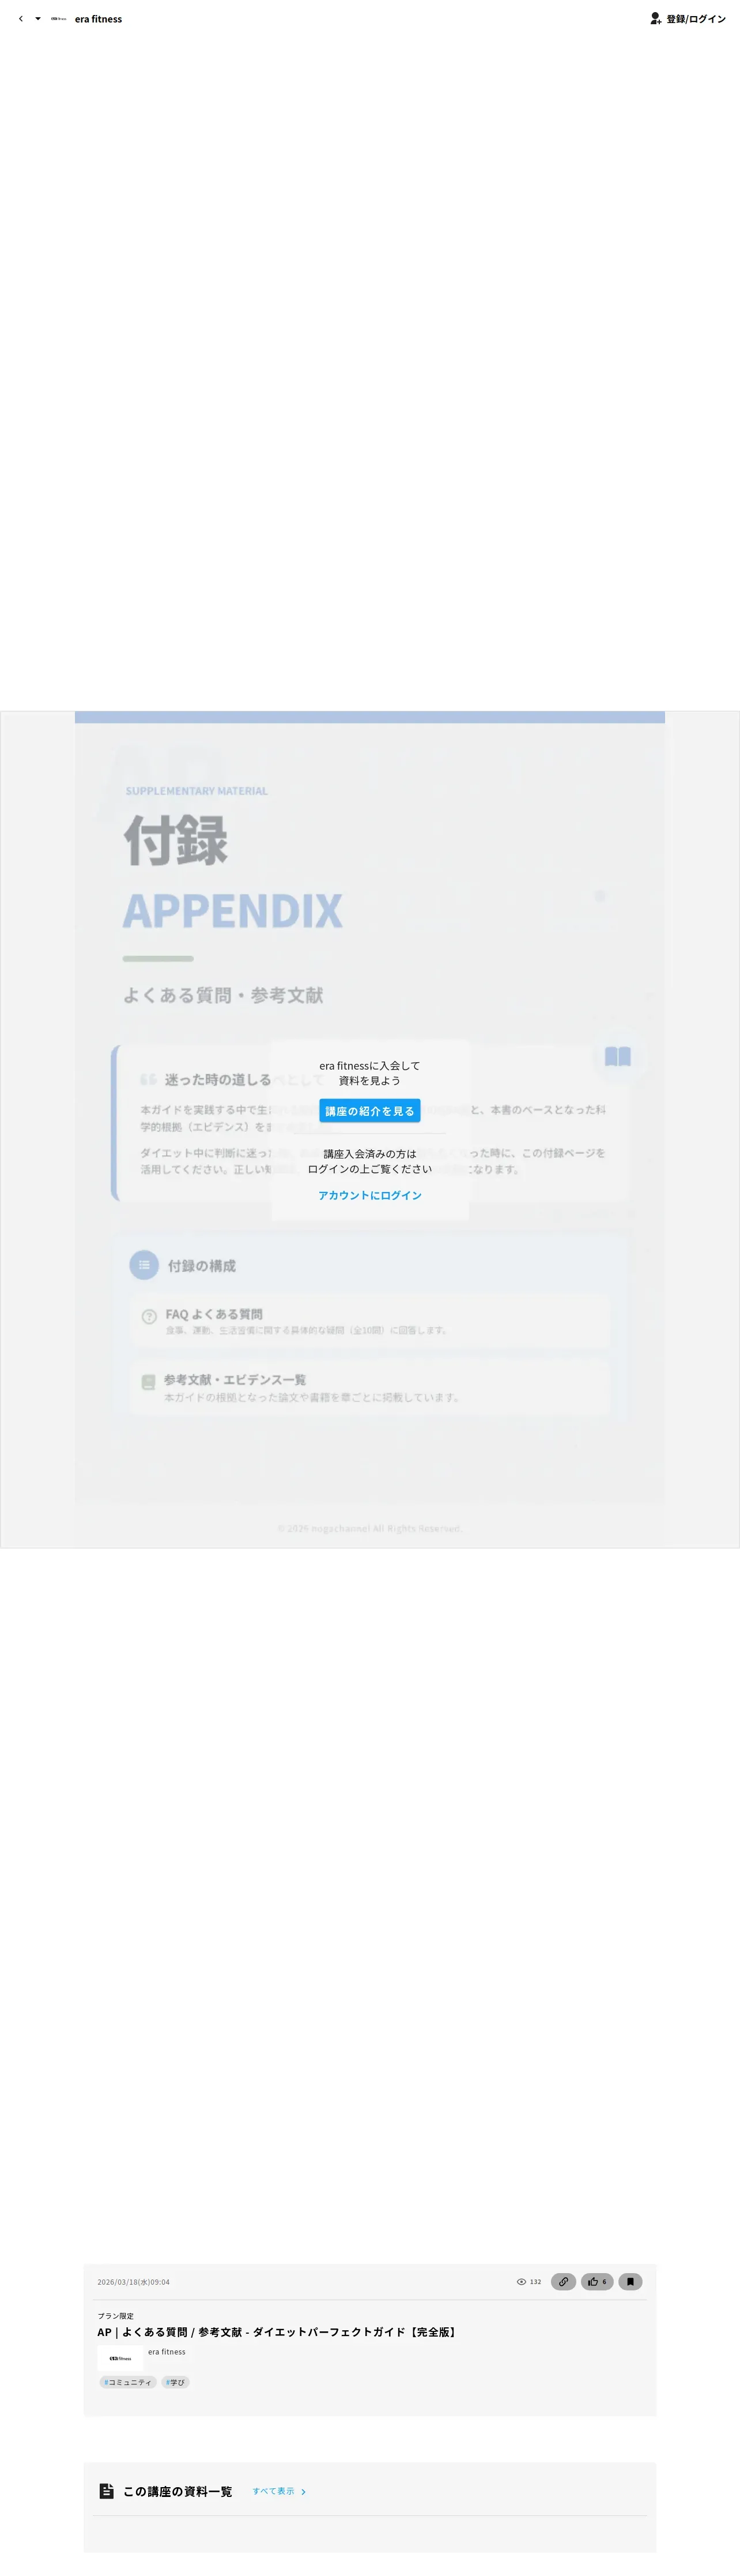Open the era fitness thumbnail under the title
Image resolution: width=740 pixels, height=2576 pixels.
[120, 2358]
